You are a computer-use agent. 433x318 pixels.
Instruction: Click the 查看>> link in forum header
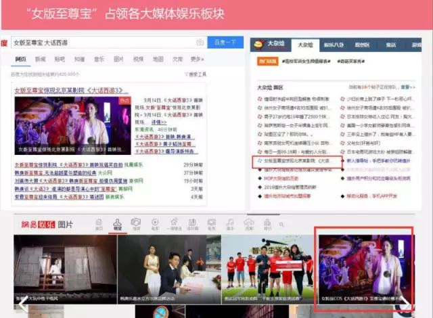[408, 87]
